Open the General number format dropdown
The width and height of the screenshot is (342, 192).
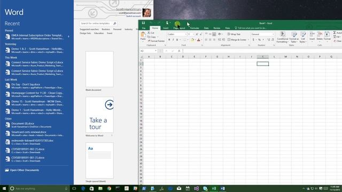coord(273,34)
